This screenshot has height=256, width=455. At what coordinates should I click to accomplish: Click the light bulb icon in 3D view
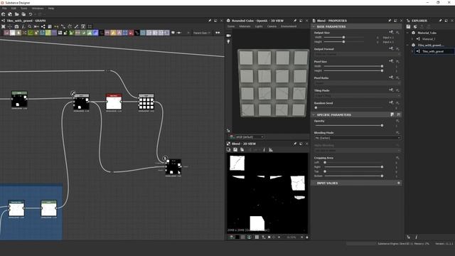(x=229, y=42)
